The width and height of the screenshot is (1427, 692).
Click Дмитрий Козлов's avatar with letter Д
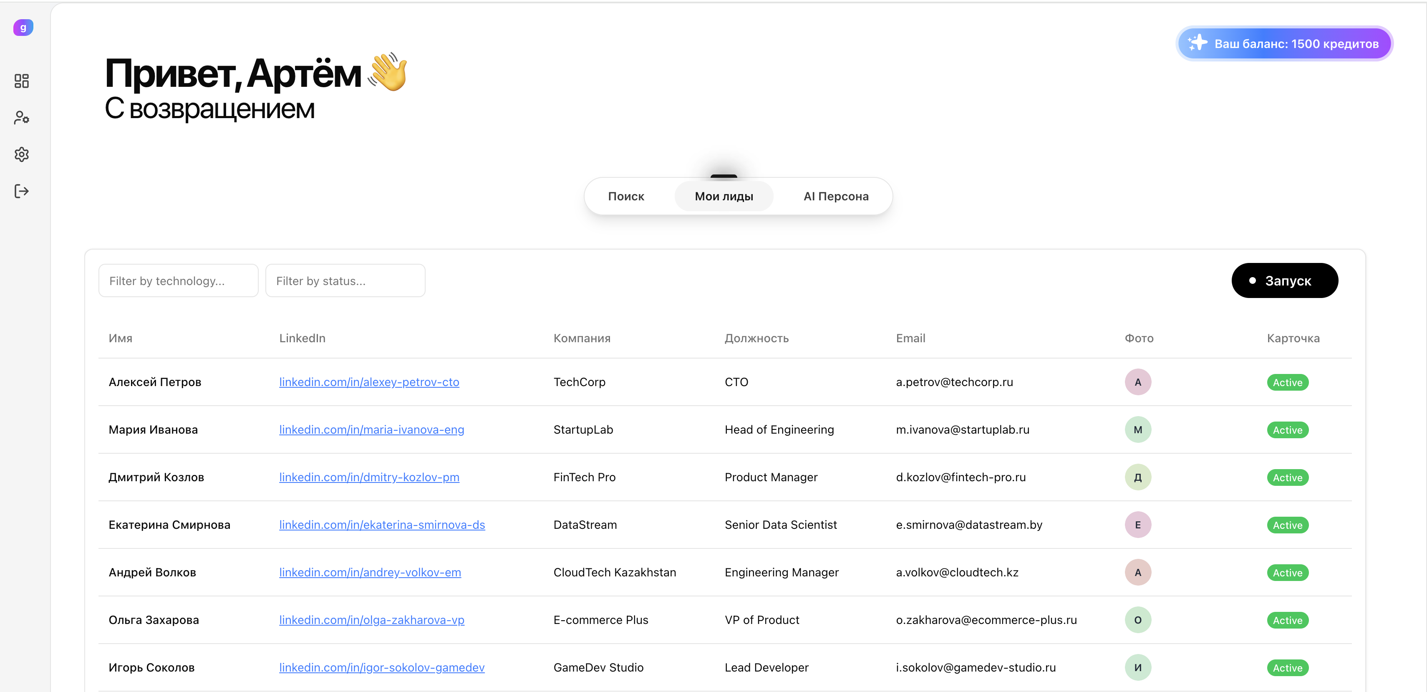(1137, 477)
